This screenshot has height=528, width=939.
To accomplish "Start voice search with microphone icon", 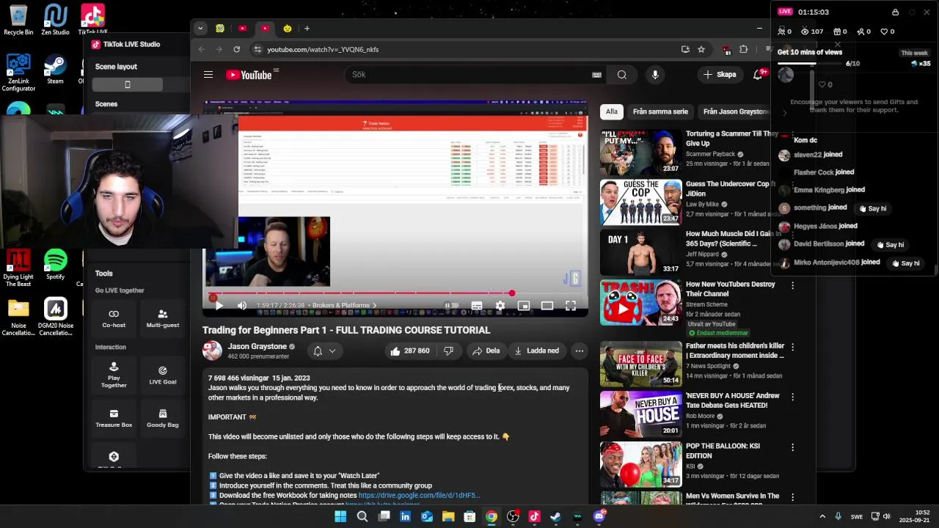I will pos(655,75).
